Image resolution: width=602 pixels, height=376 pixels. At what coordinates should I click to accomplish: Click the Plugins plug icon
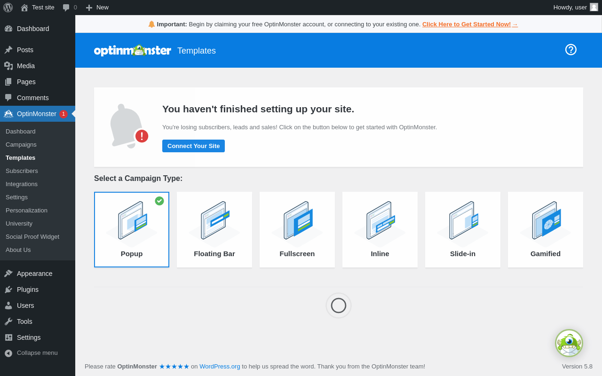point(8,290)
